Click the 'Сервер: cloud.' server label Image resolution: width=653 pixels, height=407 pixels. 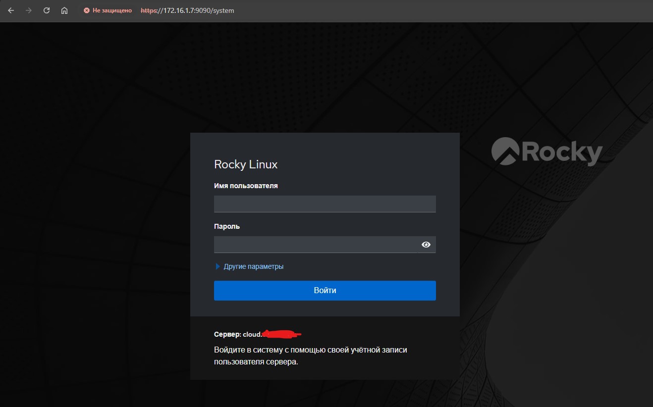click(237, 335)
